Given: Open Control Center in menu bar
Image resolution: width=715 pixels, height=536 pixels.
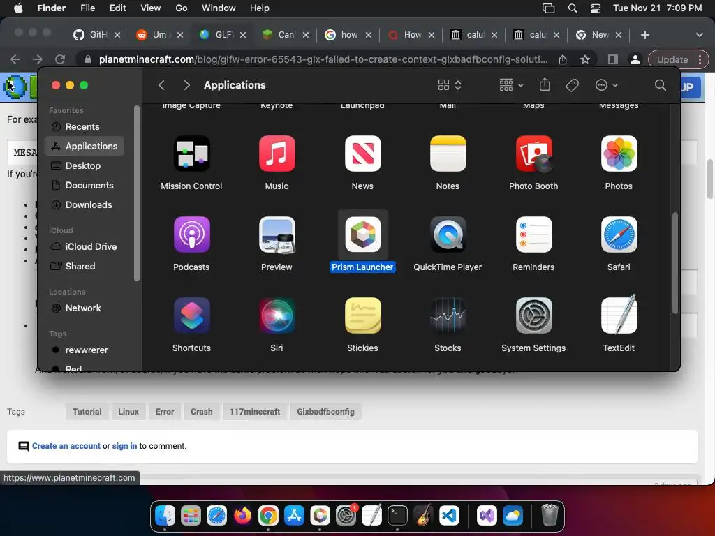Looking at the screenshot, I should pos(596,8).
